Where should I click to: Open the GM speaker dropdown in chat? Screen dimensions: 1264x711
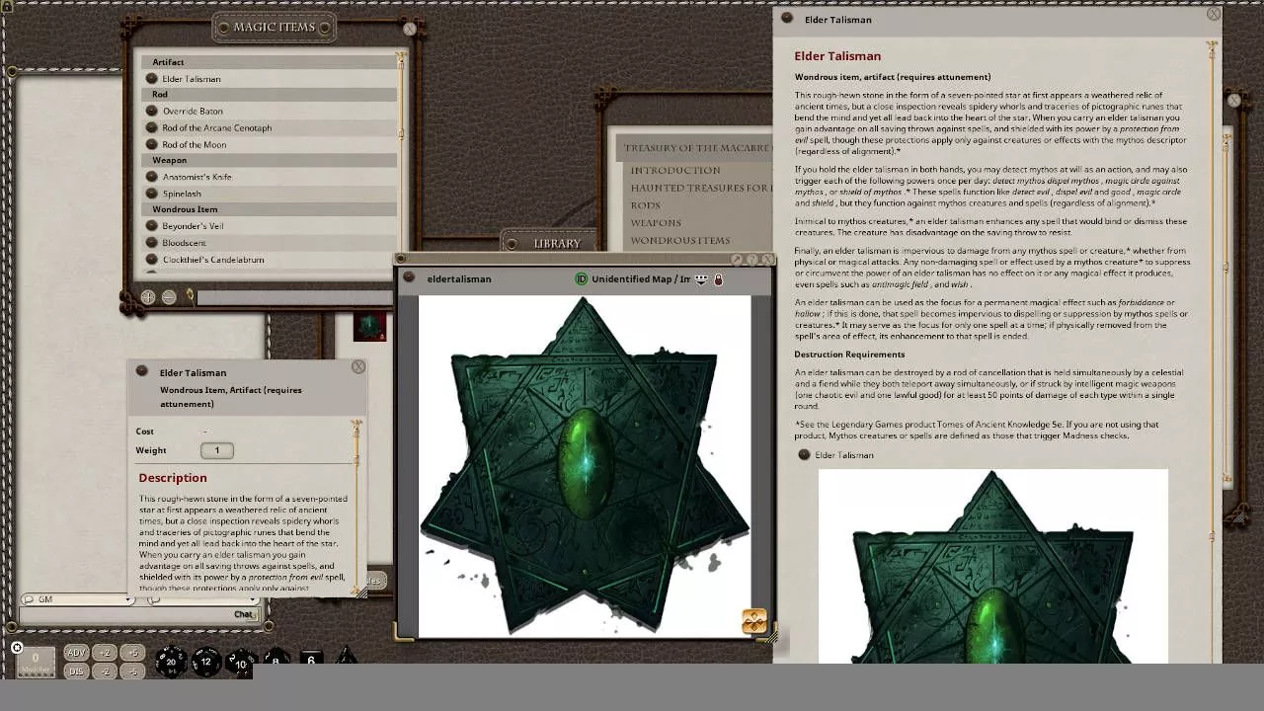[77, 599]
